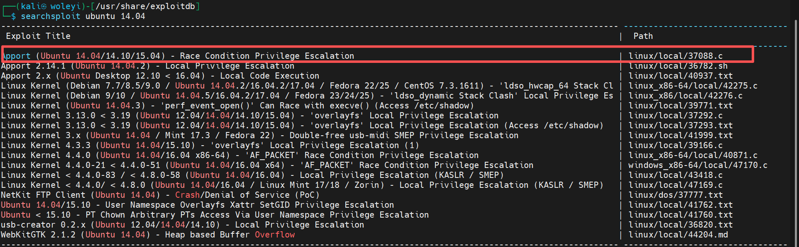Screen dimensions: 799x247
Task: Select the highlighted Apport Race Condition exploit title
Action: [178, 56]
